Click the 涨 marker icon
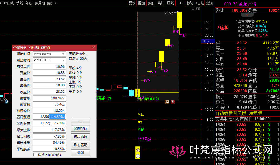Viewport: 280px width, 165px height. pos(173,102)
